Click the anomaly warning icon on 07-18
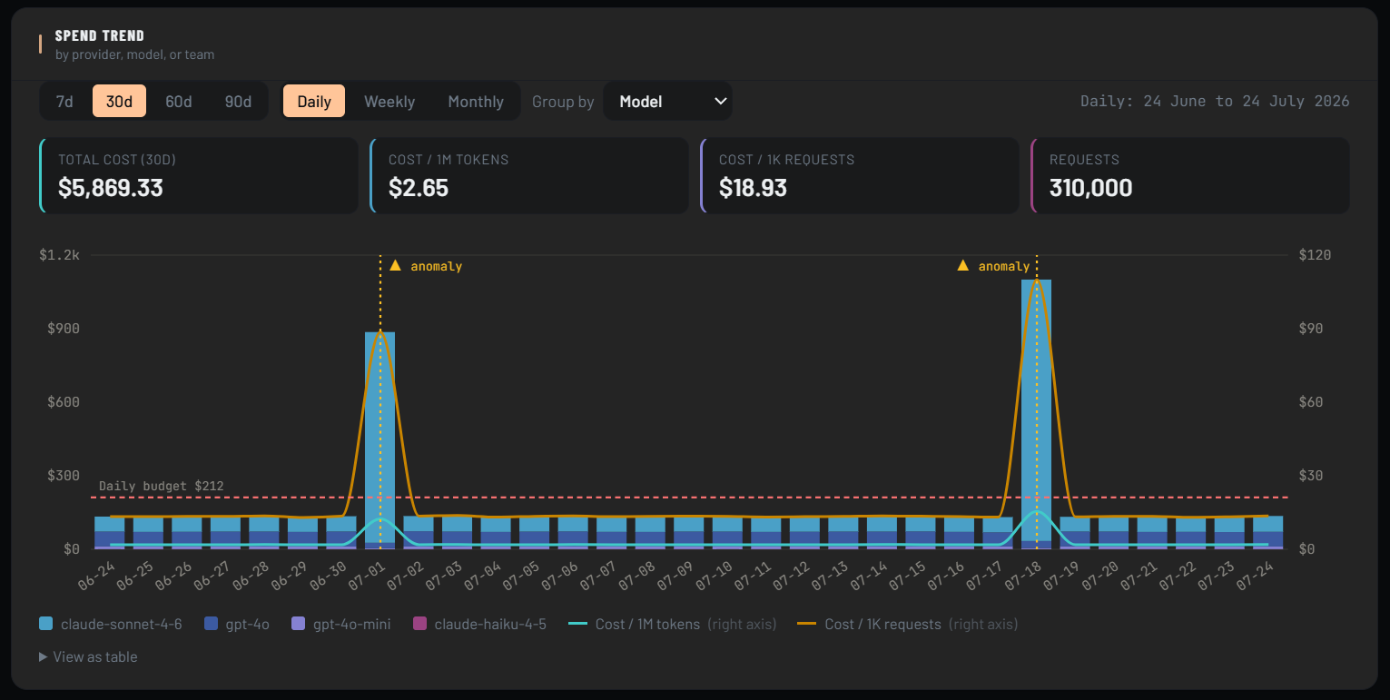The width and height of the screenshot is (1390, 700). point(963,266)
